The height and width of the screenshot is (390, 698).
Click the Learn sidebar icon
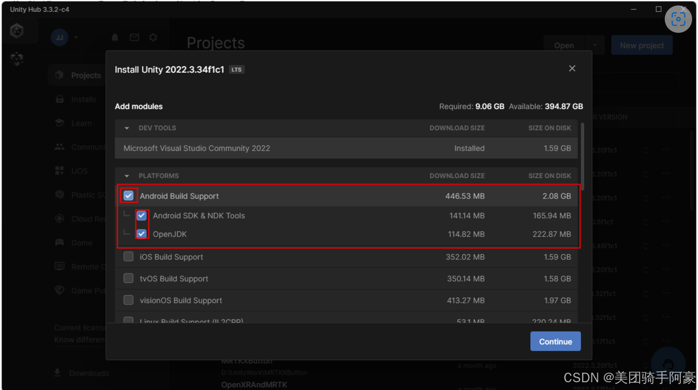tap(60, 123)
